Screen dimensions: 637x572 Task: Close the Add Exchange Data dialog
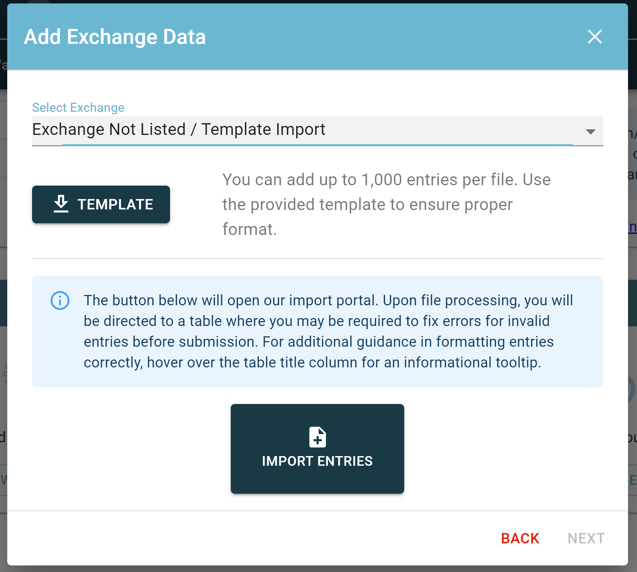pyautogui.click(x=595, y=37)
